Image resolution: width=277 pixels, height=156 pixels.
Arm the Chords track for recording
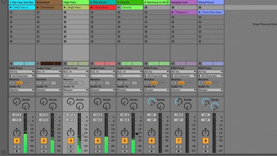(125, 151)
